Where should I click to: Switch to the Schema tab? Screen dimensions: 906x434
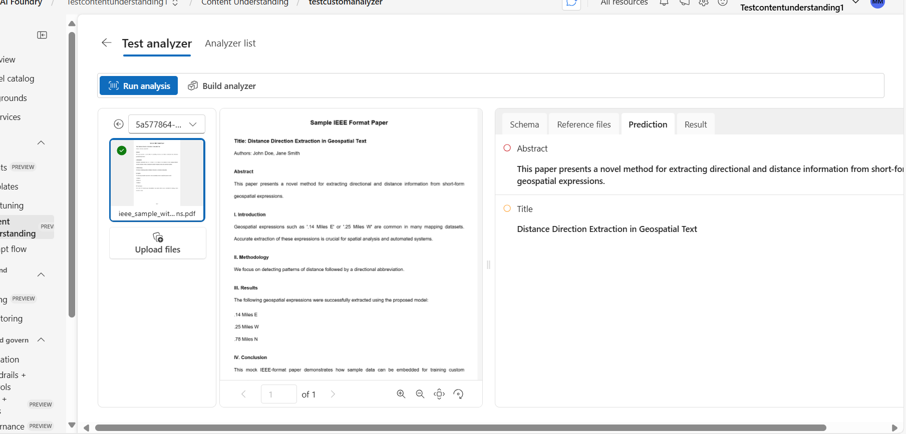524,124
